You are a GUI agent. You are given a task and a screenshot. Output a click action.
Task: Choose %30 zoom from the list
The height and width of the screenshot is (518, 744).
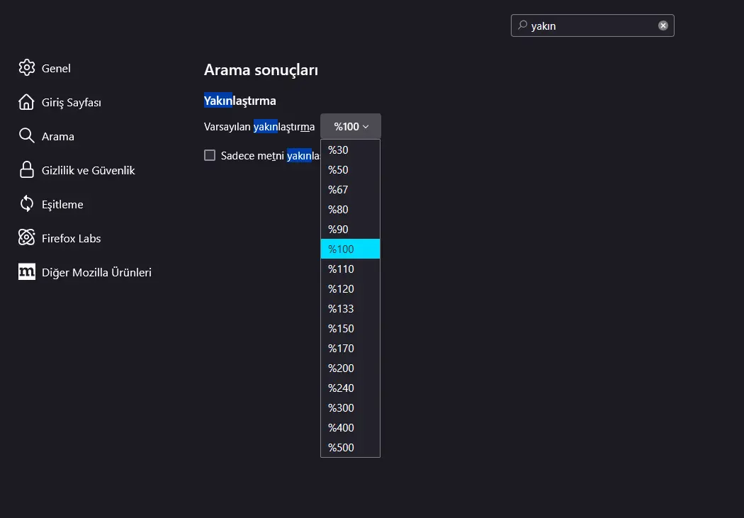coord(350,150)
